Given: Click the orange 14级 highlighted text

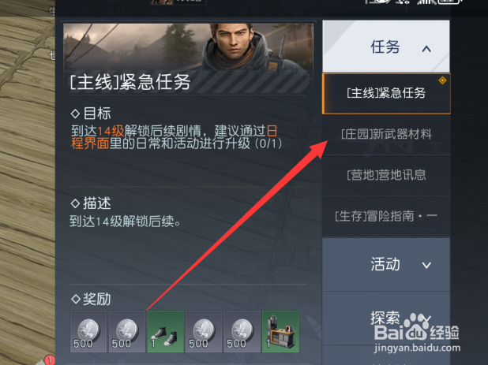Looking at the screenshot, I should [x=111, y=131].
